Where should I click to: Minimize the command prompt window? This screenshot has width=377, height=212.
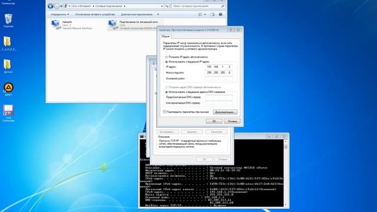pyautogui.click(x=269, y=137)
